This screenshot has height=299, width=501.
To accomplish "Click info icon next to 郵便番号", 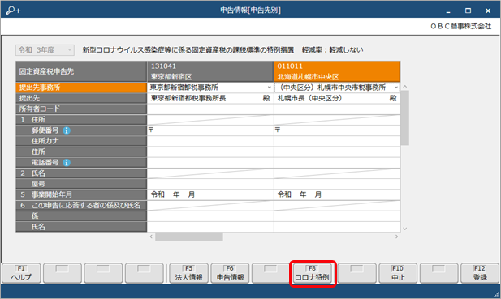I will [x=67, y=130].
